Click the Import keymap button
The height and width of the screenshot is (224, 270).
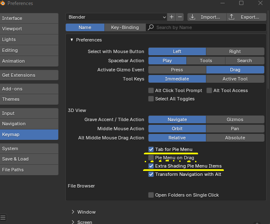(206, 17)
